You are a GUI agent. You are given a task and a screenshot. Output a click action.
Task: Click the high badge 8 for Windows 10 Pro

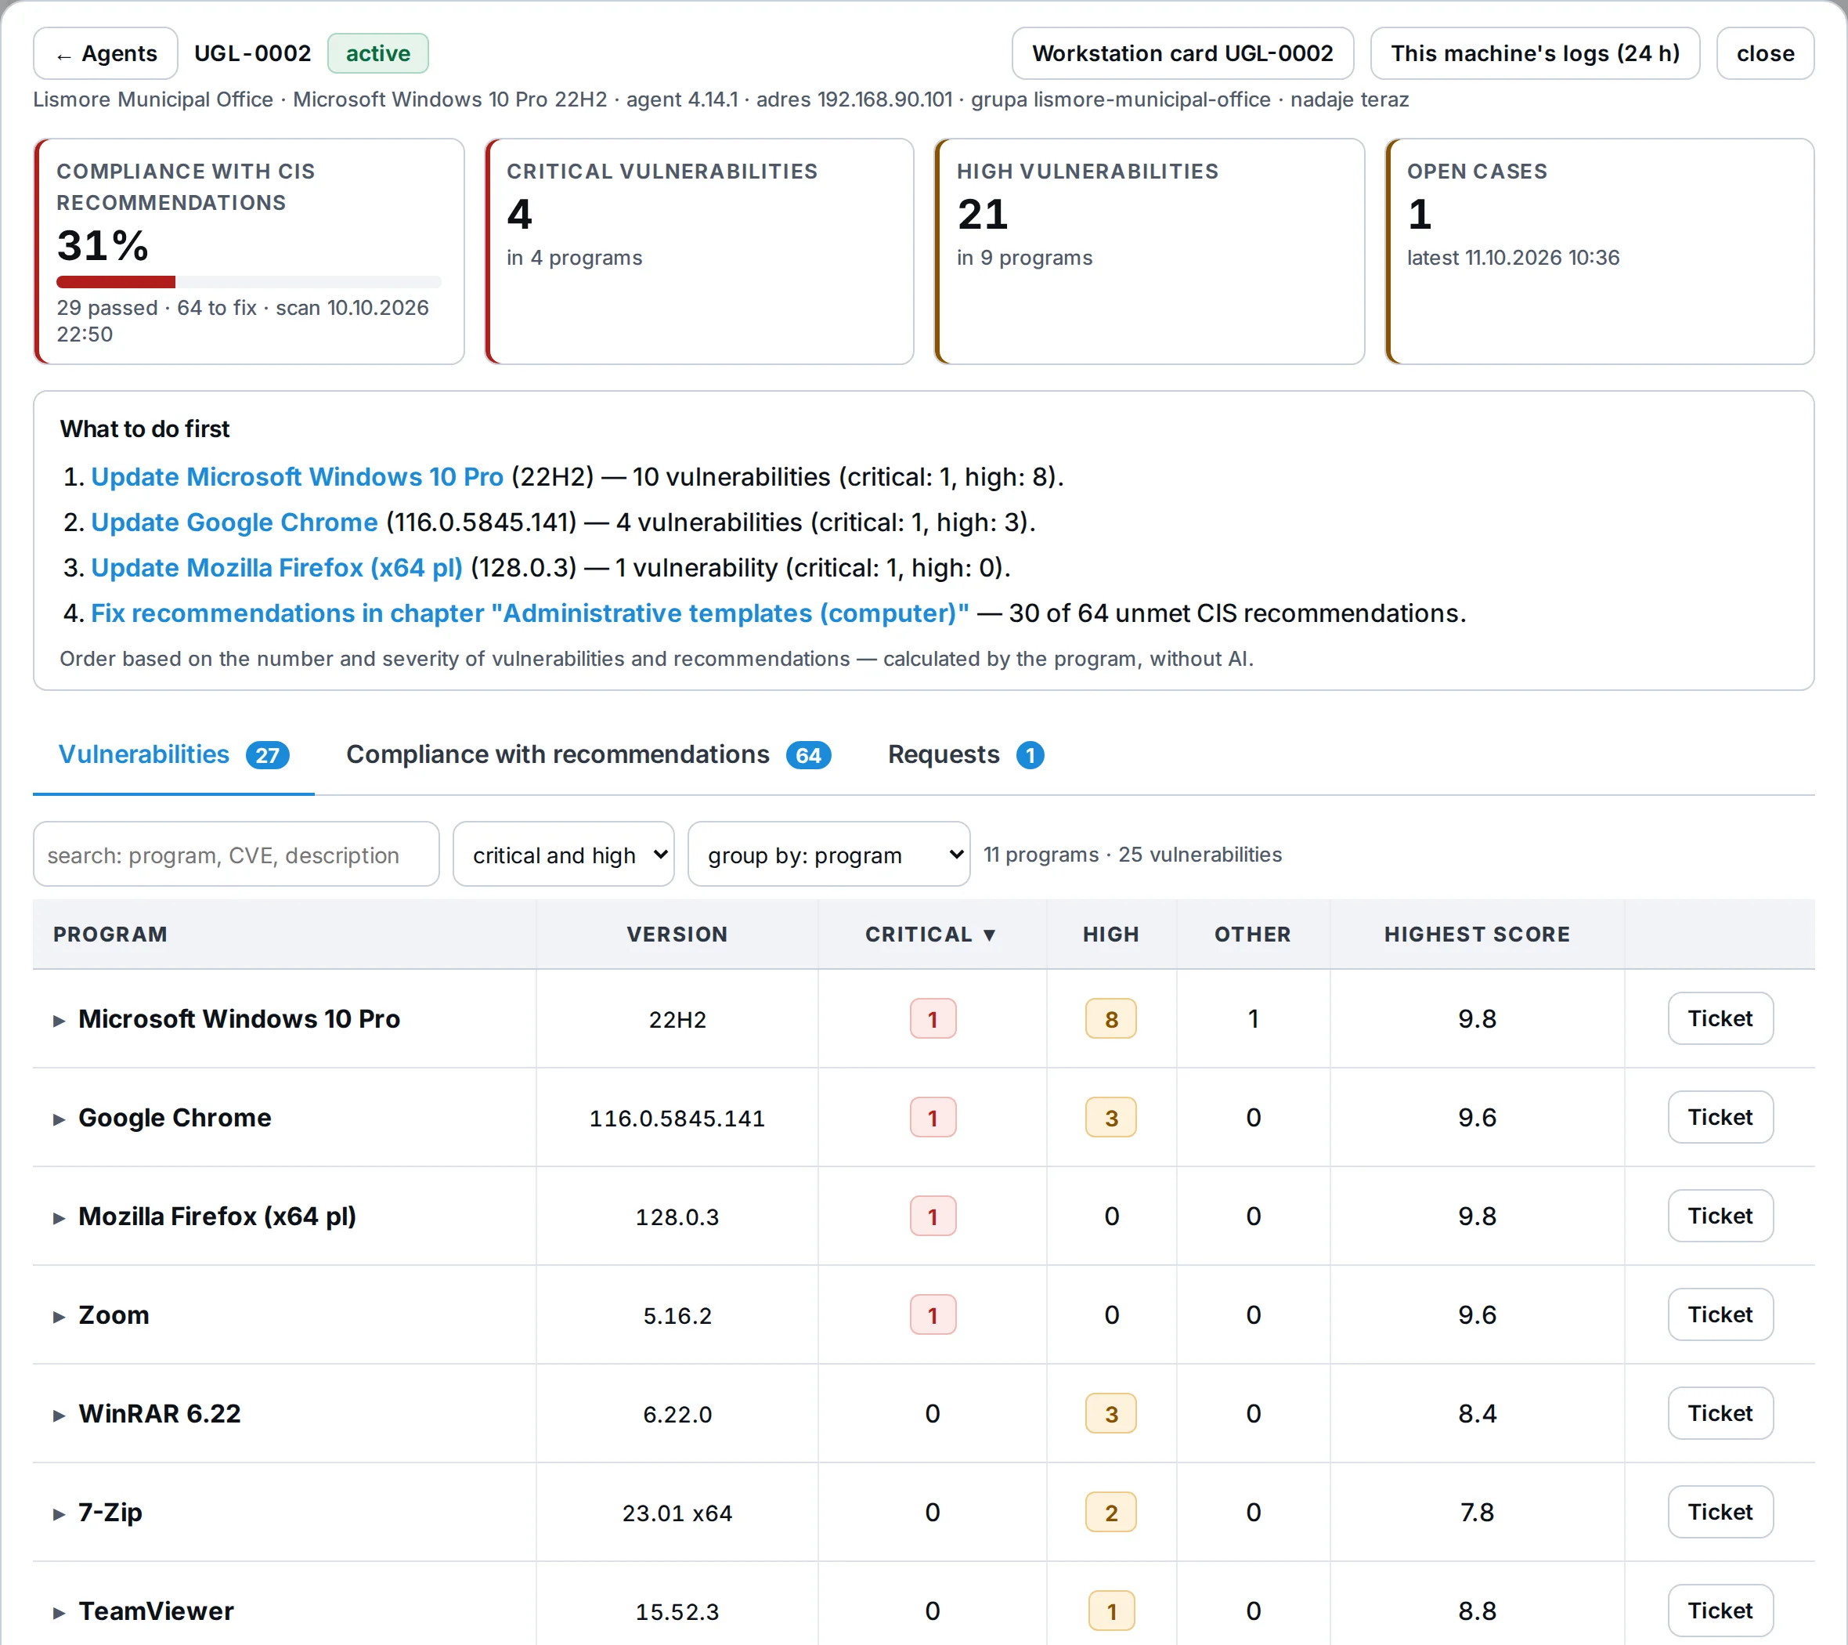coord(1110,1019)
